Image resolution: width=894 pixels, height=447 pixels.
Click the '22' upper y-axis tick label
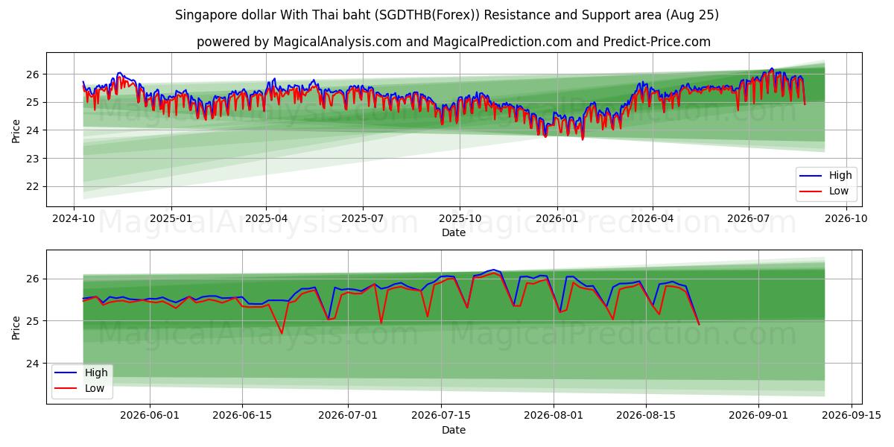coord(34,186)
